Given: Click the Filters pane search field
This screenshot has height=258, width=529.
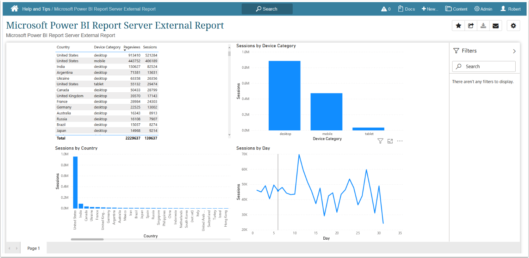Looking at the screenshot, I should pyautogui.click(x=484, y=66).
